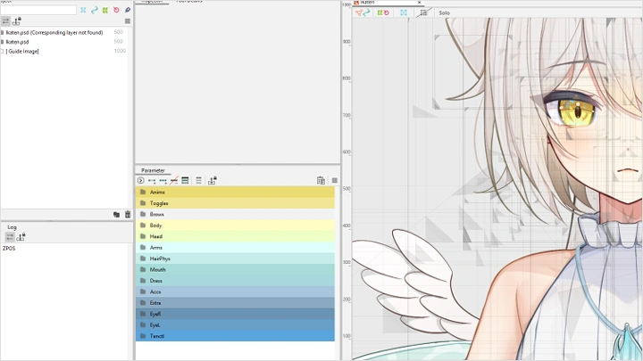The width and height of the screenshot is (643, 361).
Task: Toggle the swap arrows button in Log panel
Action: click(10, 236)
